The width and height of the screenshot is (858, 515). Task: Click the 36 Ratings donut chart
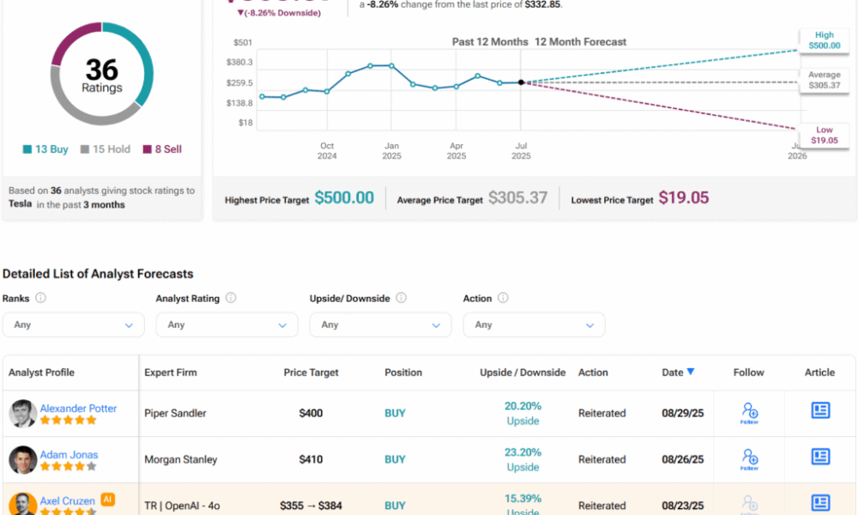(102, 74)
